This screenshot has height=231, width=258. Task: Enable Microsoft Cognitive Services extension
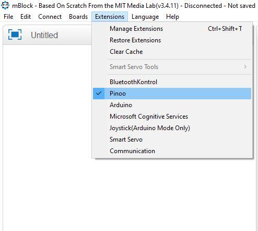click(x=172, y=117)
